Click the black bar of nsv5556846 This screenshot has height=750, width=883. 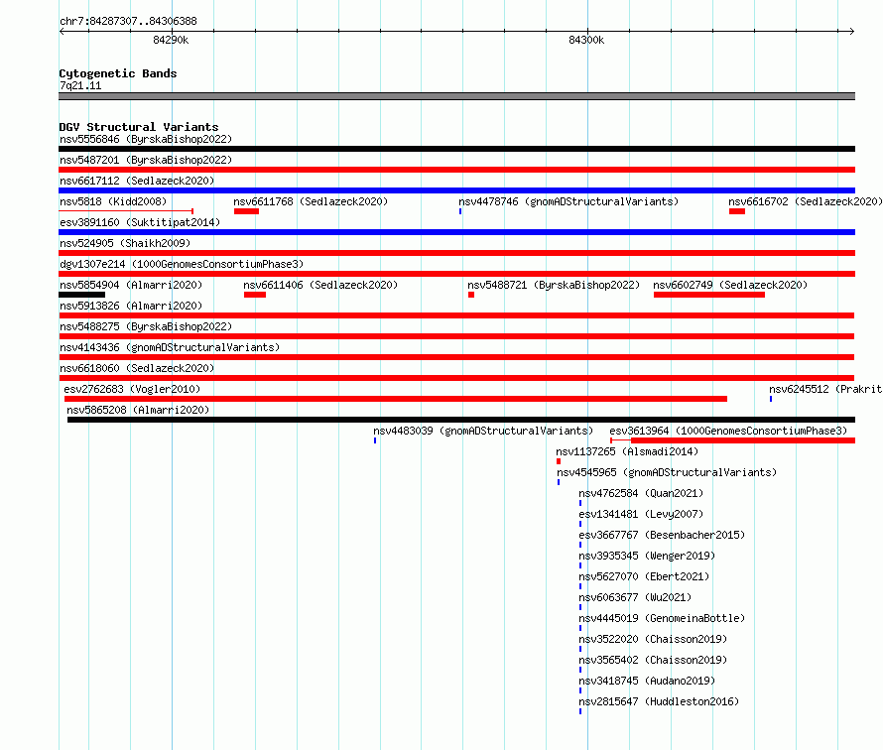click(x=456, y=149)
